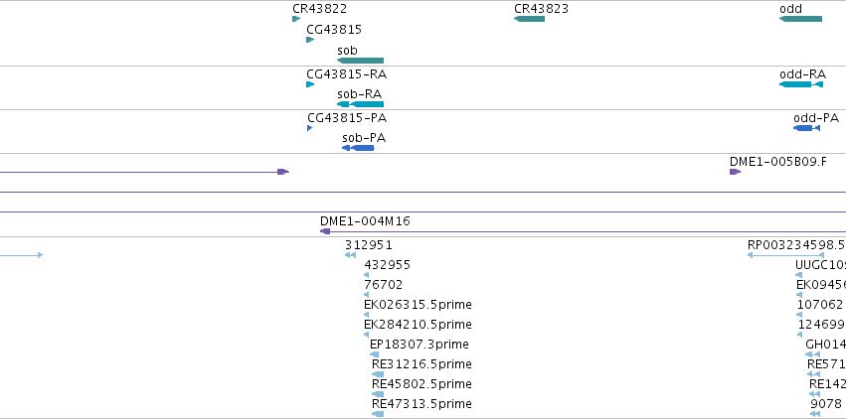Click the RE45802.5prime label text

422,384
